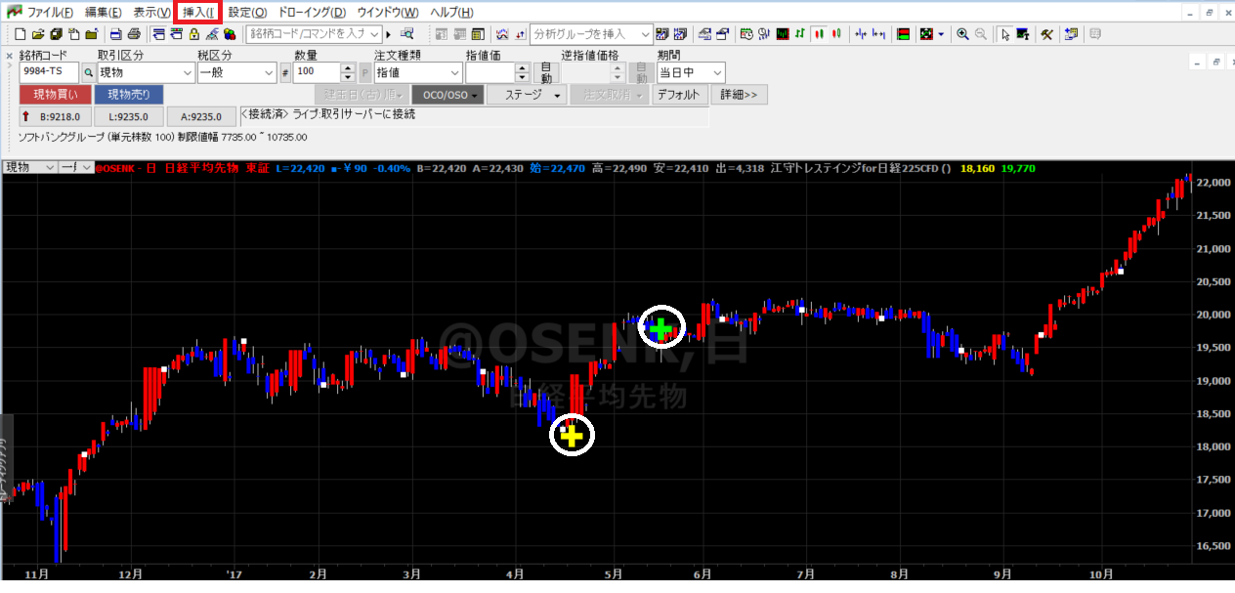Open the 注文種類 dropdown showing 指値
This screenshot has height=593, width=1235.
454,72
